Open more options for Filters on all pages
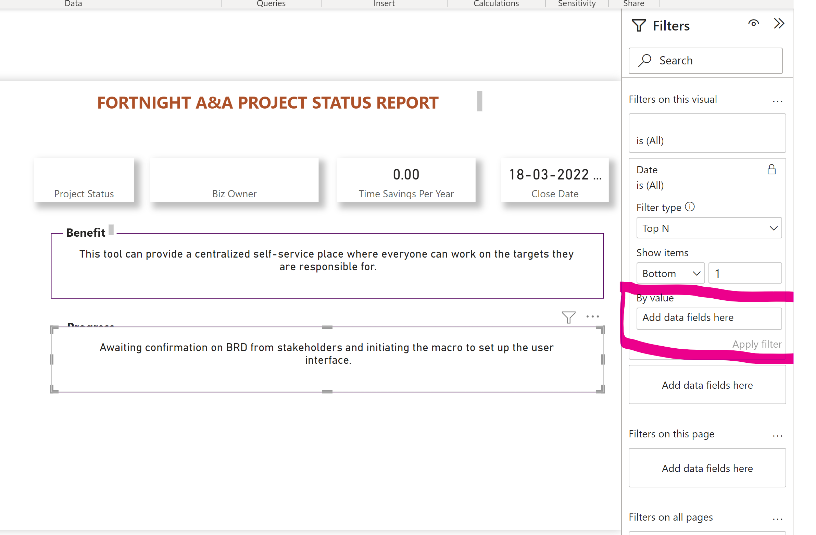Image resolution: width=816 pixels, height=535 pixels. pos(777,519)
